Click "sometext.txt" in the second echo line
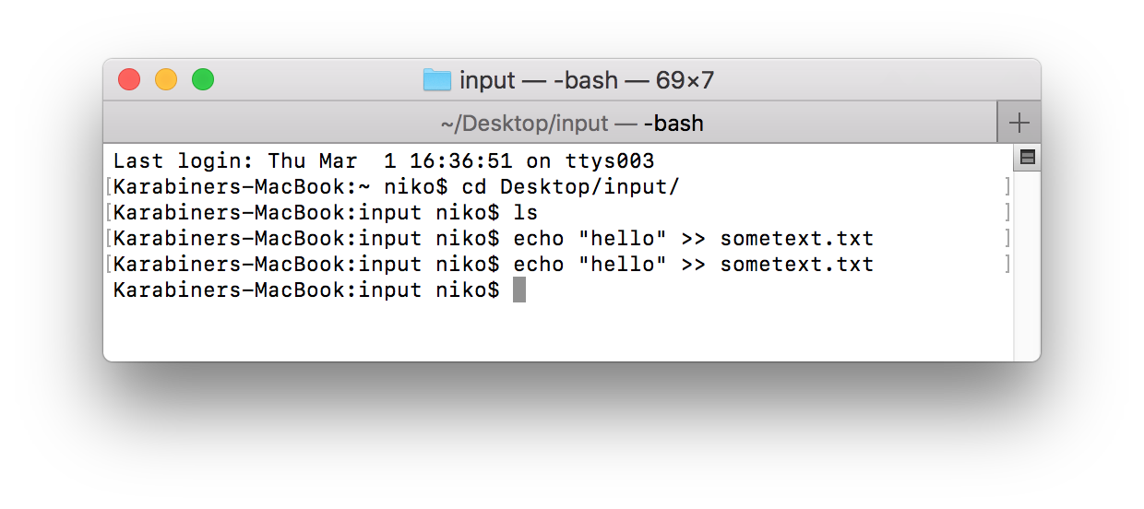Screen dimensions: 1144x509 tap(796, 265)
